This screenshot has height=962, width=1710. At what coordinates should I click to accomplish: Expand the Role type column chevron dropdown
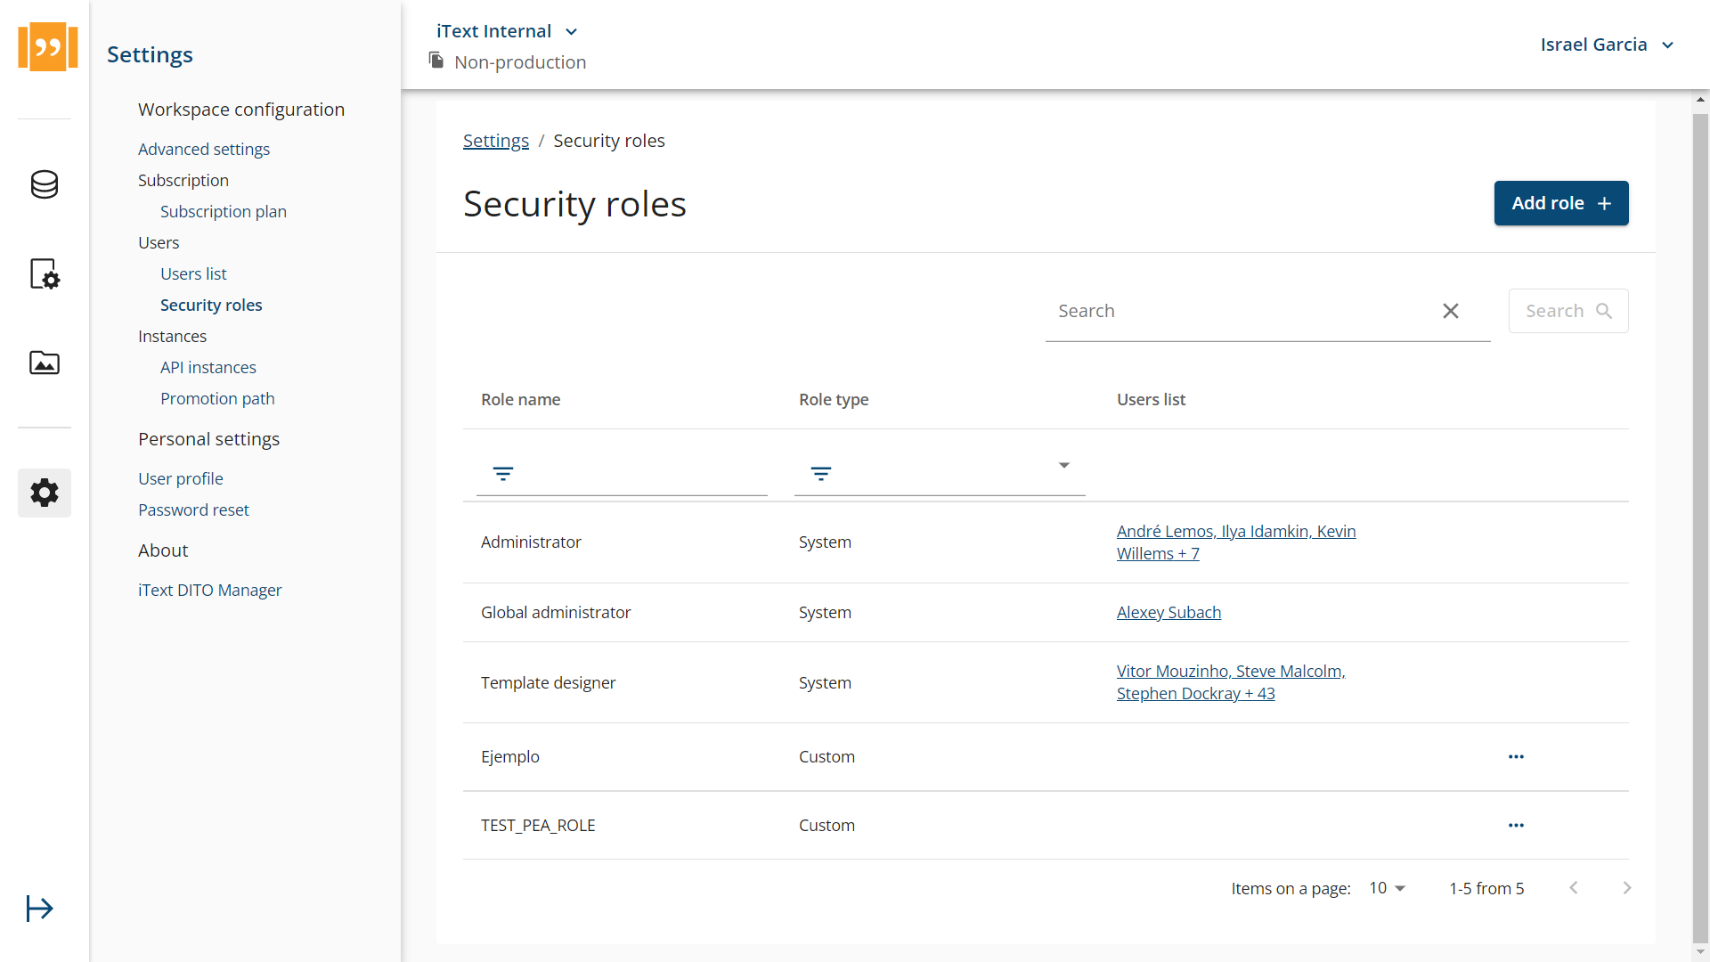click(x=1063, y=464)
